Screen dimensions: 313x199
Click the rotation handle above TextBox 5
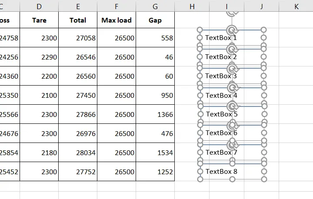pos(232,106)
